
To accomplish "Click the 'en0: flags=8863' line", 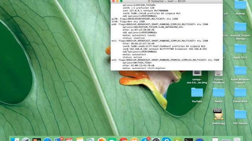I will coord(160,24).
